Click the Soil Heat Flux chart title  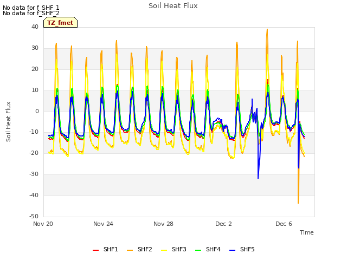[173, 6]
